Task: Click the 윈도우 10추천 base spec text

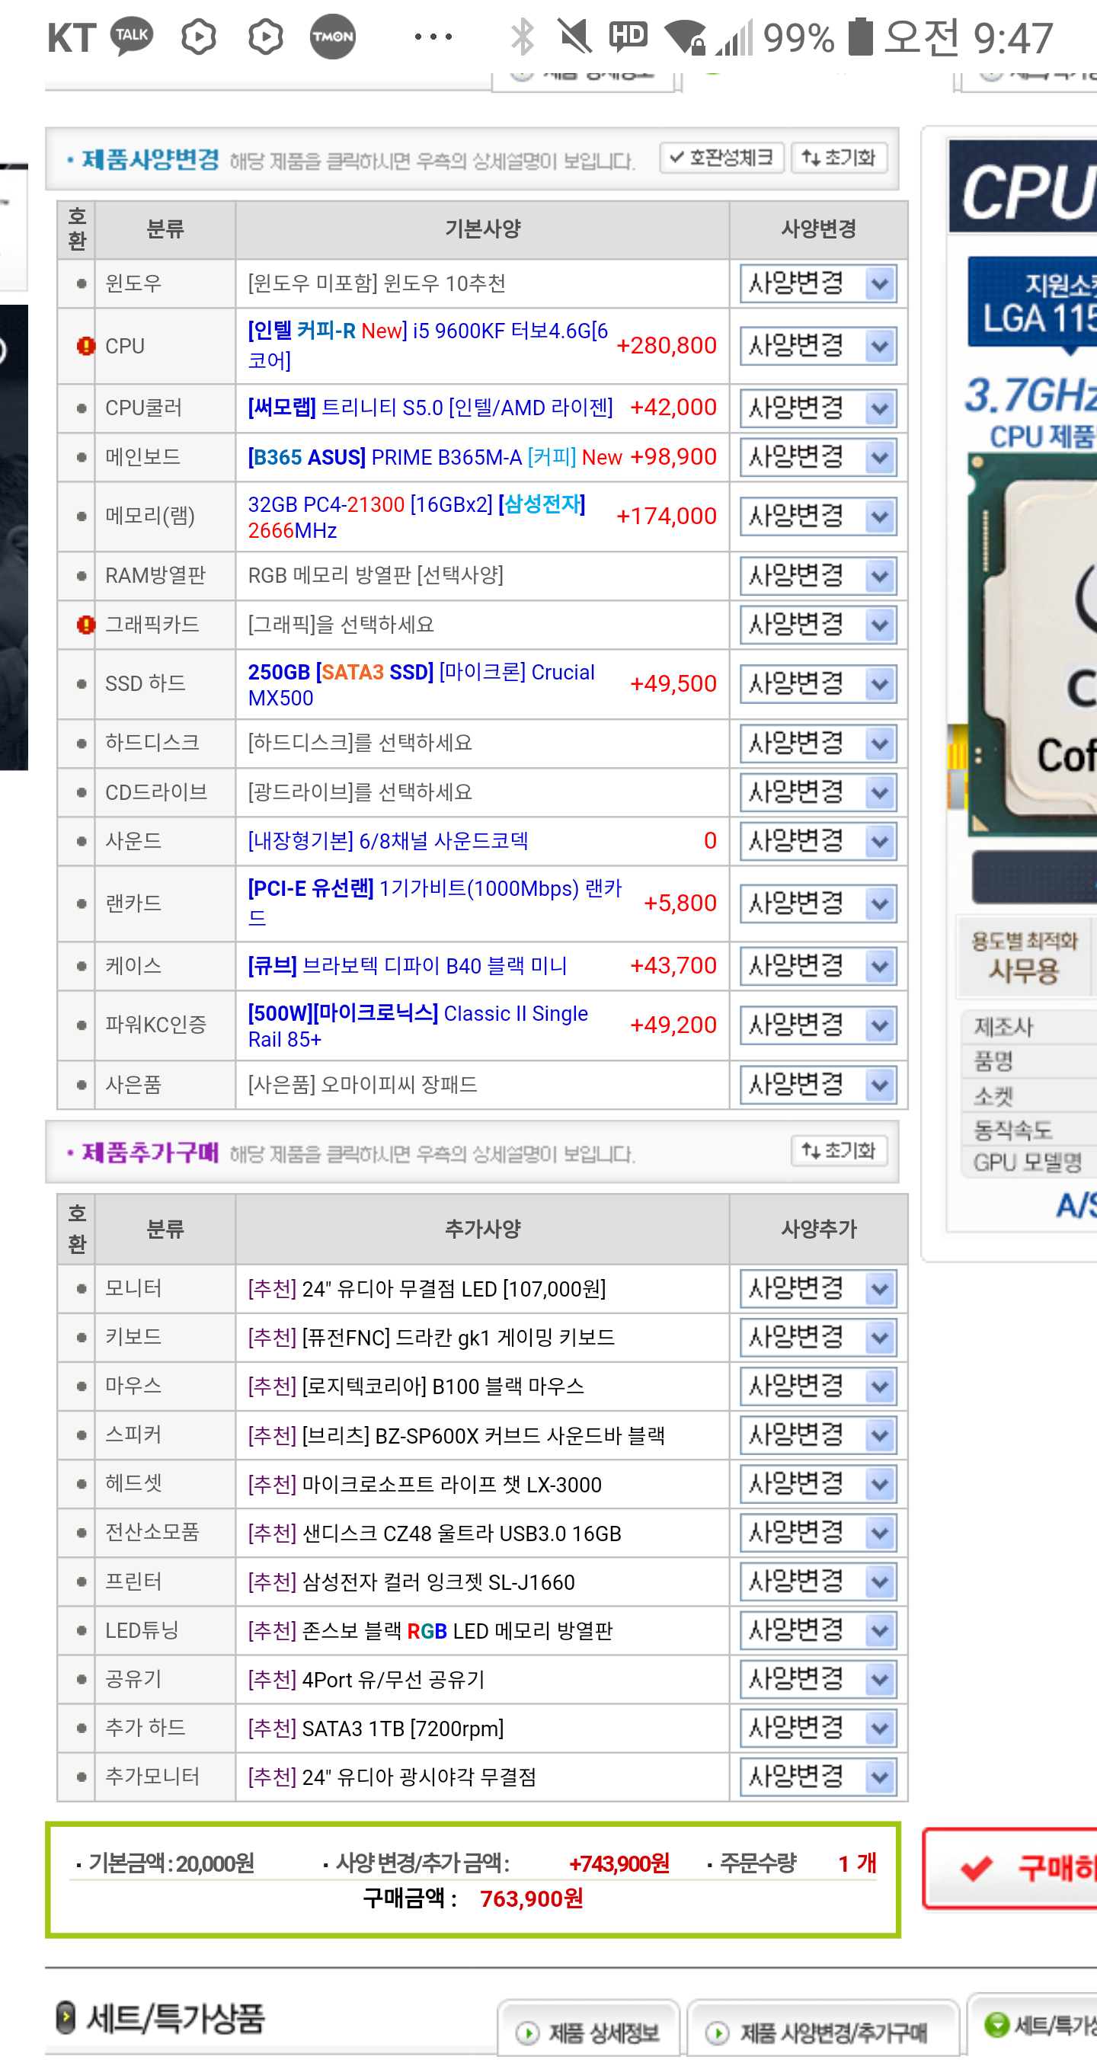Action: tap(377, 283)
